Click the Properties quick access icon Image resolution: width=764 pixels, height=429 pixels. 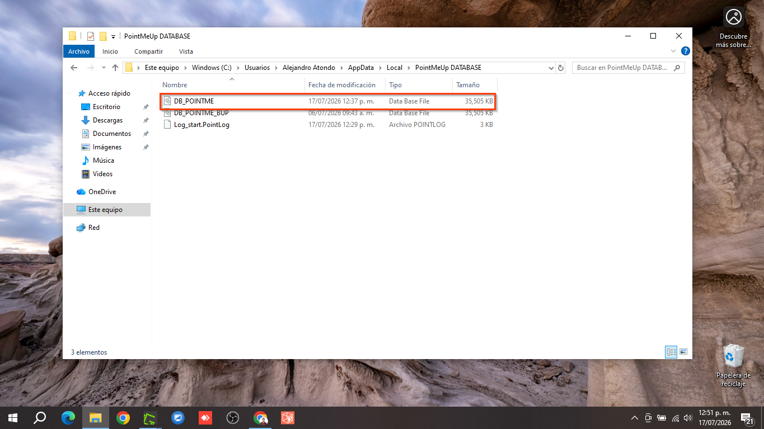(91, 36)
